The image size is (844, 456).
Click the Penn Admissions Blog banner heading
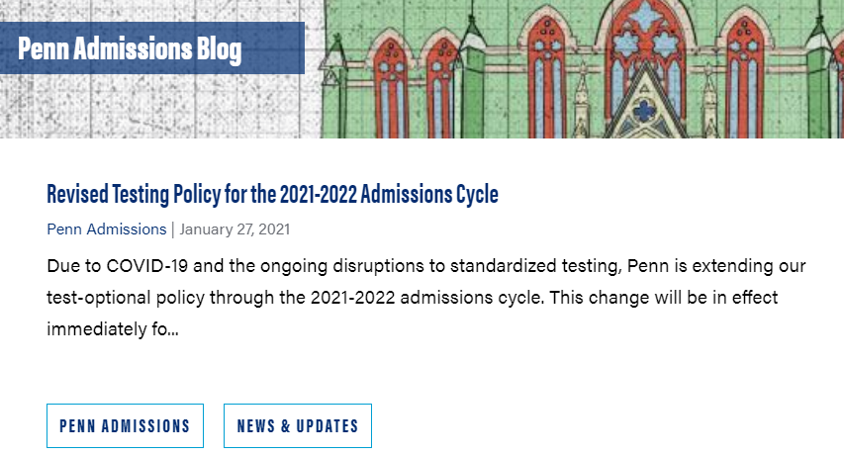(130, 48)
